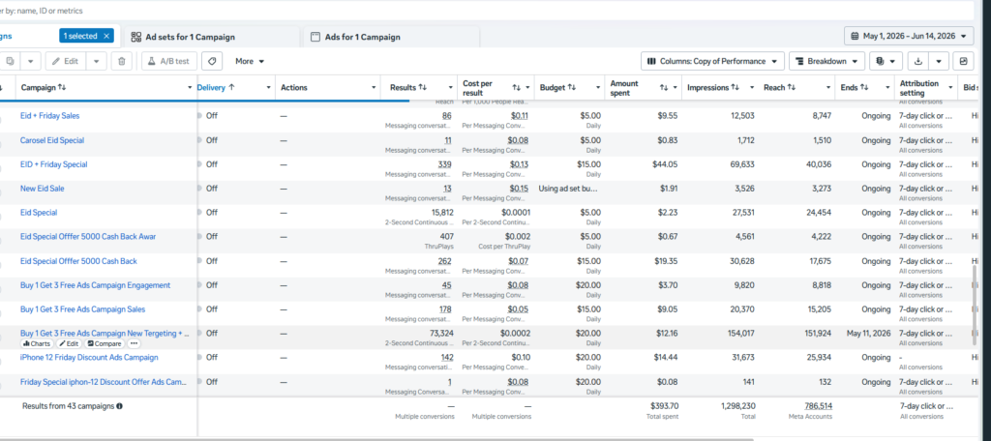This screenshot has height=441, width=991.
Task: Open Friday Special iphon-12 Discount Offer campaign
Action: pos(105,382)
